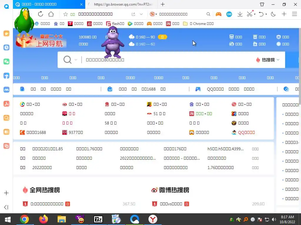Open a new tab with the plus button
The height and width of the screenshot is (225, 301).
[x=163, y=4]
